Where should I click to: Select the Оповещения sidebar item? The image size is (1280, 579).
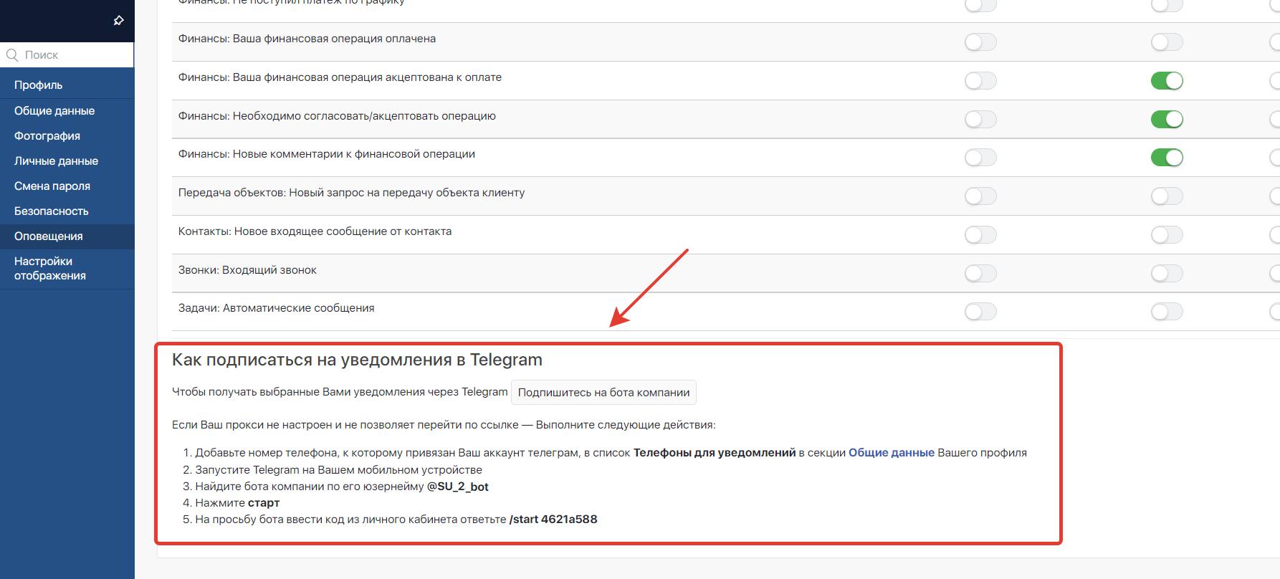pyautogui.click(x=49, y=236)
